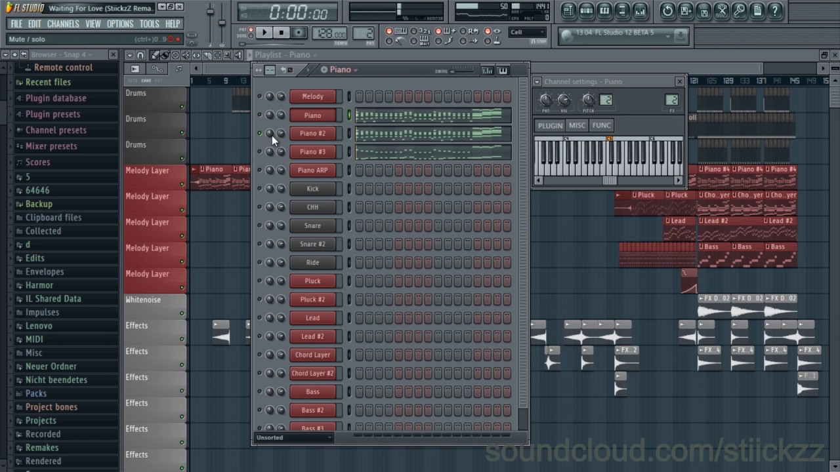Click the Help question mark icon
The height and width of the screenshot is (472, 840).
(774, 11)
